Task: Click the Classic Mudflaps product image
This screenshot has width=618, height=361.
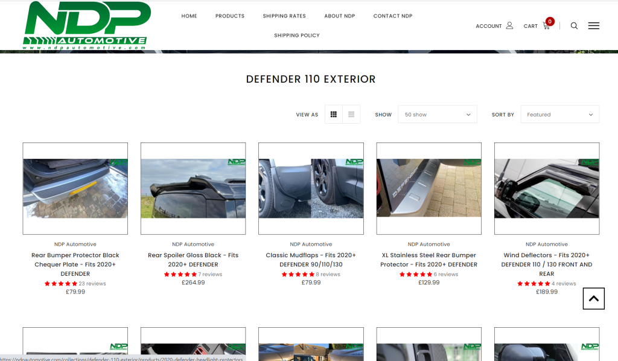Action: point(311,188)
